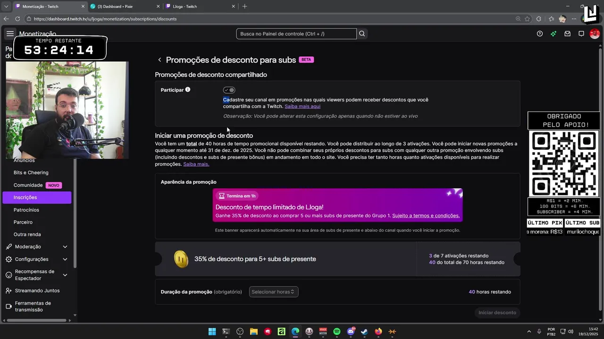Click the search magnifier button

(362, 33)
